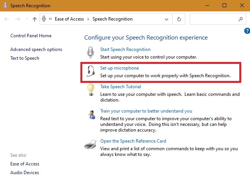The width and height of the screenshot is (250, 181).
Task: Click the search magnifier icon
Action: click(x=240, y=19)
